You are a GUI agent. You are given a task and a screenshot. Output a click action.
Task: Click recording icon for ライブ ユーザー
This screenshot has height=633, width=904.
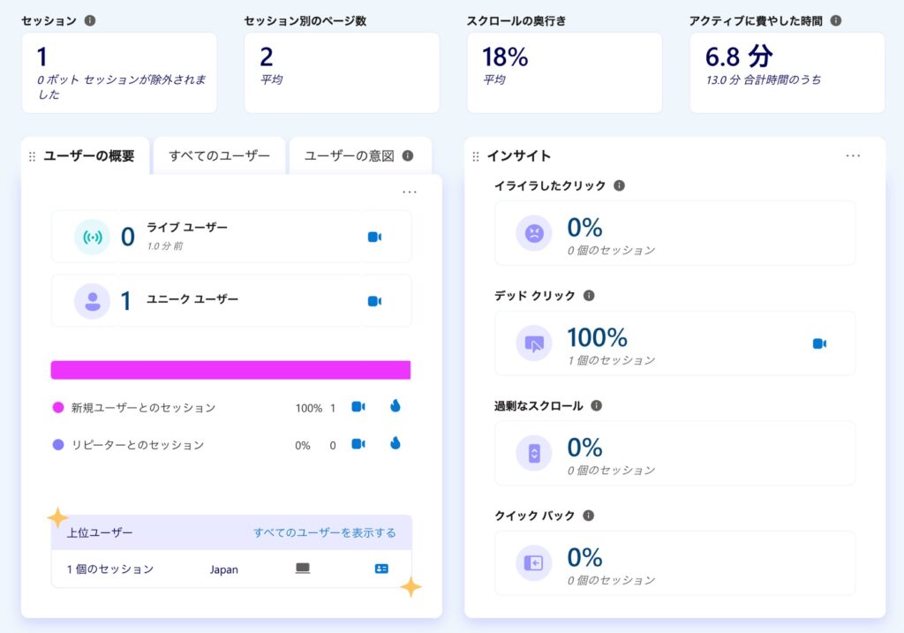coord(374,237)
